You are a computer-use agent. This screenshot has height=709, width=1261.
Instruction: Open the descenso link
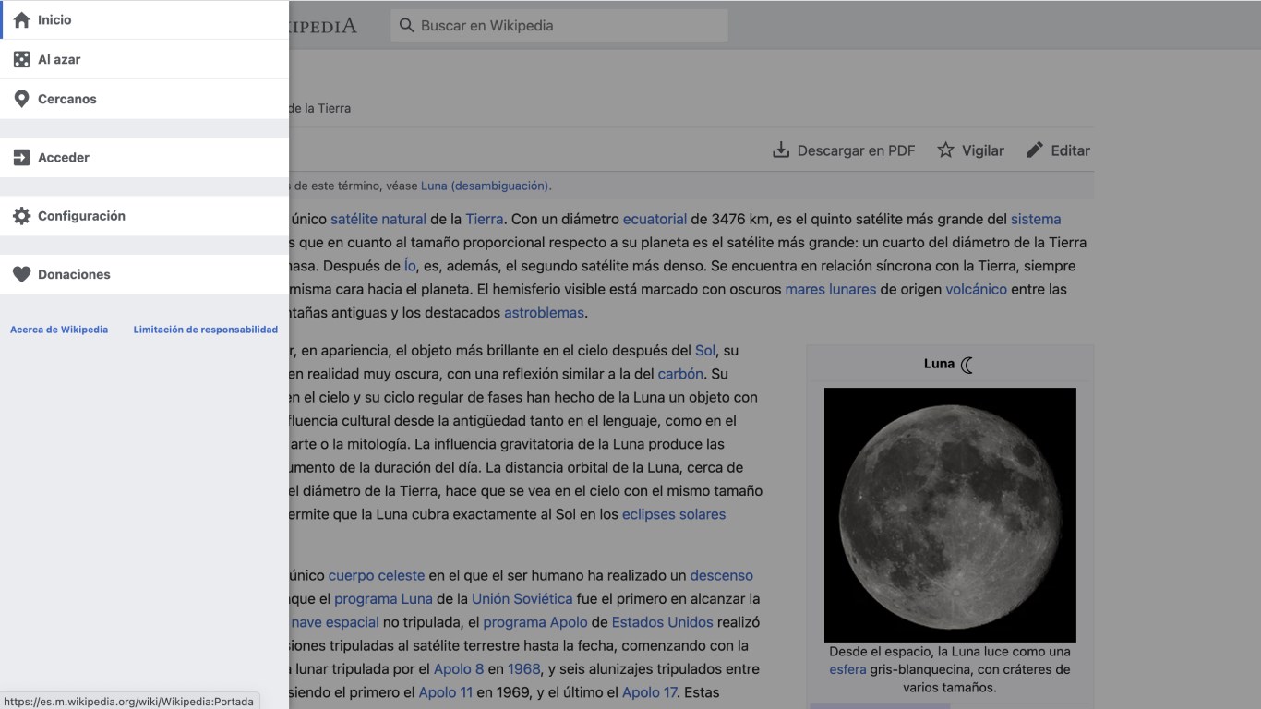point(722,575)
